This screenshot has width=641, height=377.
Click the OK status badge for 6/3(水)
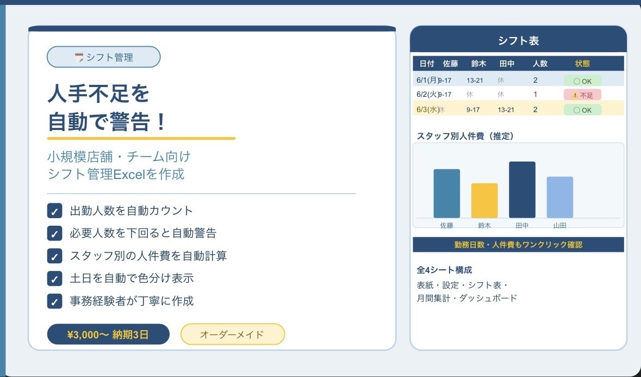(x=582, y=109)
